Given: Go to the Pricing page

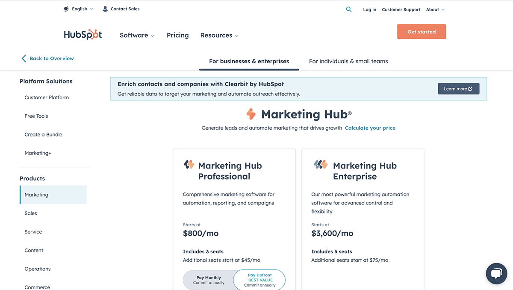Looking at the screenshot, I should (x=177, y=36).
